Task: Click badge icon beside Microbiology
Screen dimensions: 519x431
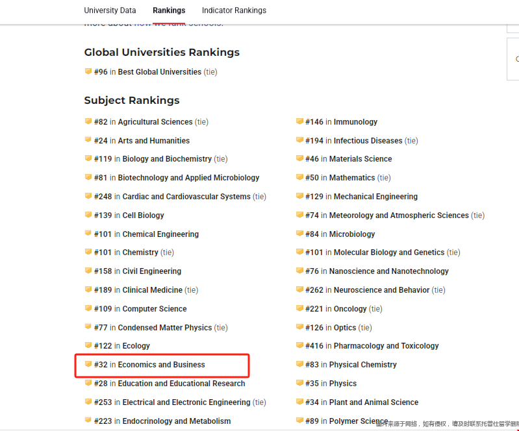Action: click(299, 234)
